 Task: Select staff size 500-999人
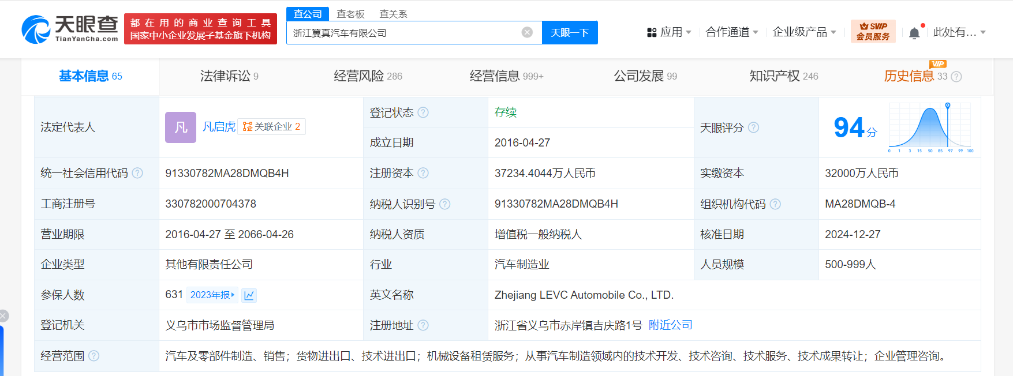pos(850,264)
